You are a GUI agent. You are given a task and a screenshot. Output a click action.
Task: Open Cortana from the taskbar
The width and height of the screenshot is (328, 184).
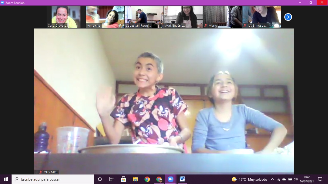[x=100, y=179]
